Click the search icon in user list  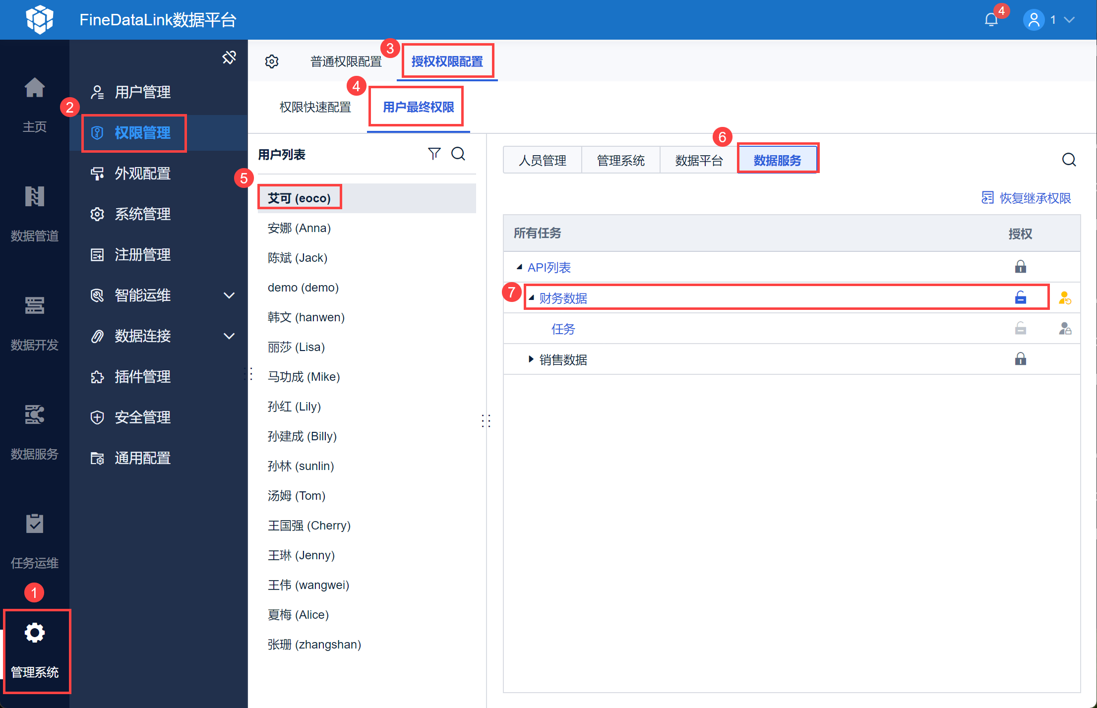coord(458,154)
